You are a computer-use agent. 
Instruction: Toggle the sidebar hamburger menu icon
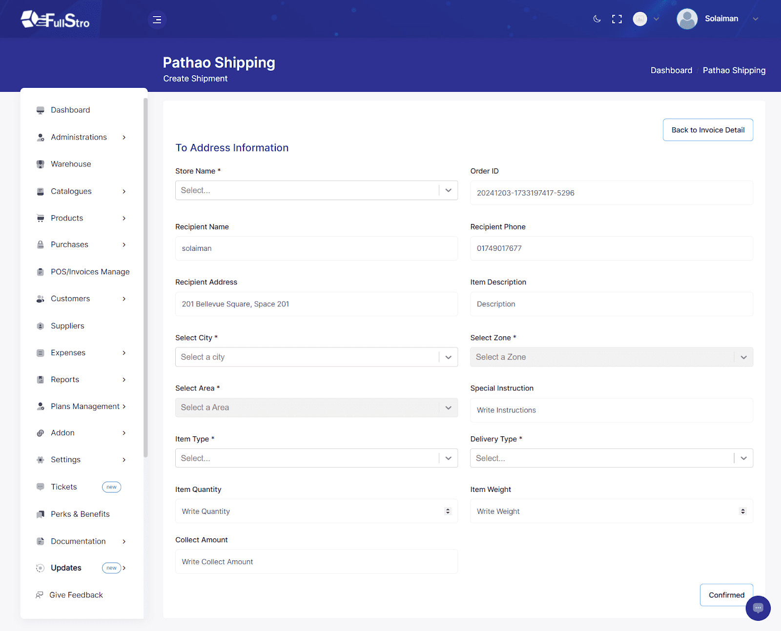click(x=157, y=20)
